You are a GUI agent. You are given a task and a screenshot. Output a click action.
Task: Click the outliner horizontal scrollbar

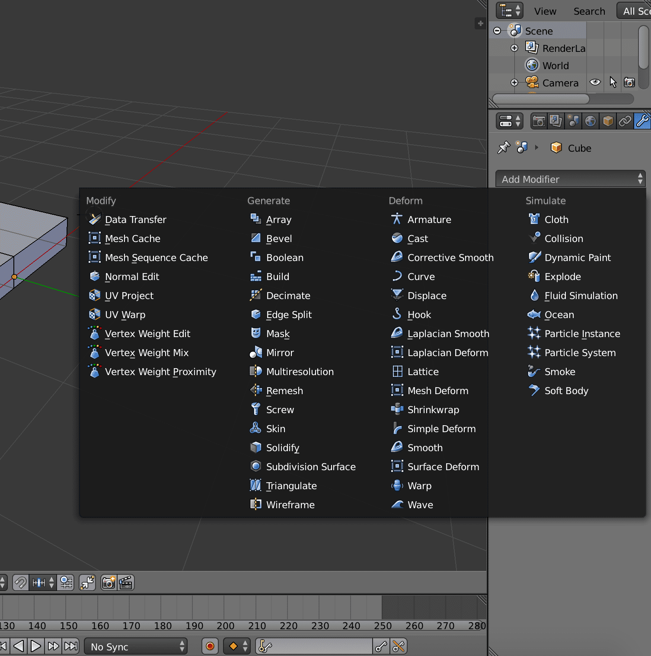[541, 99]
